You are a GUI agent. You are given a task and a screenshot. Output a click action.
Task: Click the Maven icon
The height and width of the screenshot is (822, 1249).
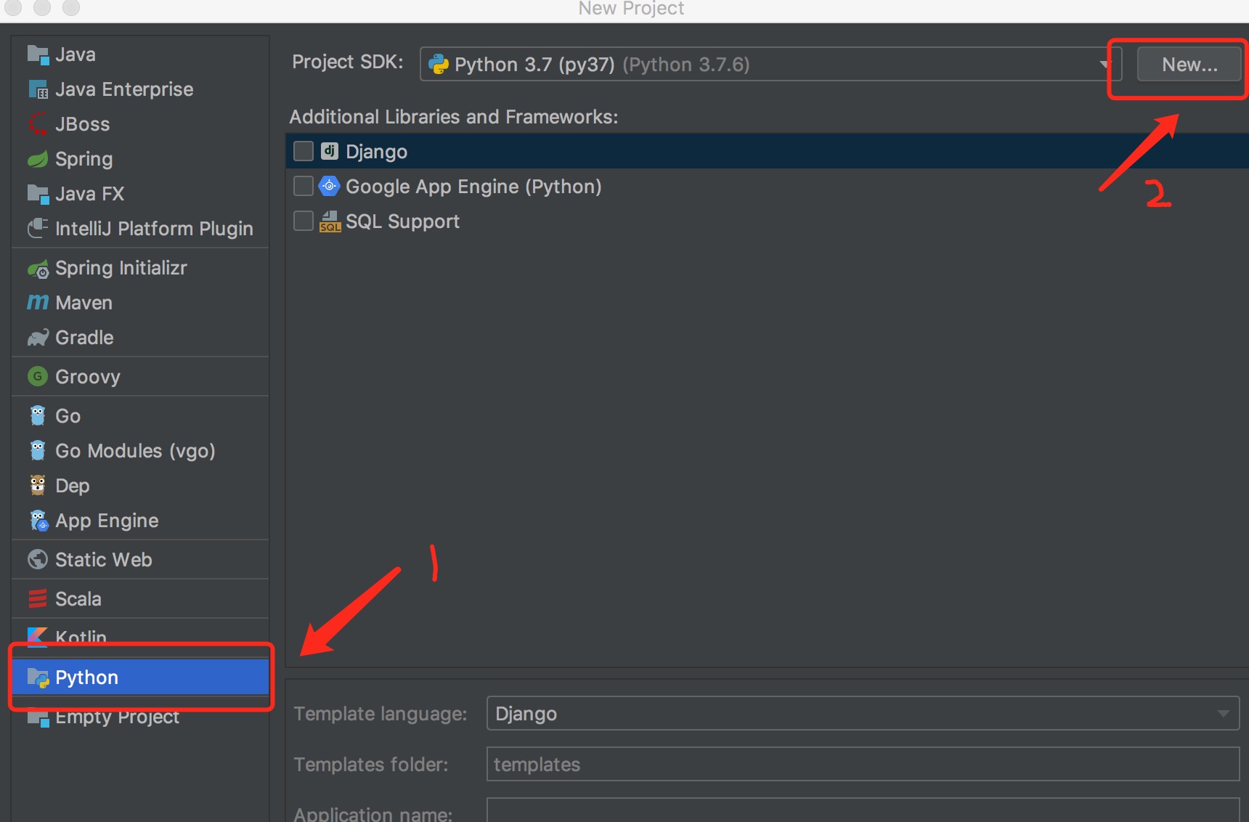[38, 302]
